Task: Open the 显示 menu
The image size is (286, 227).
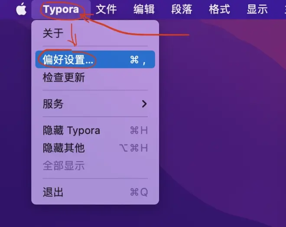Action: click(257, 9)
